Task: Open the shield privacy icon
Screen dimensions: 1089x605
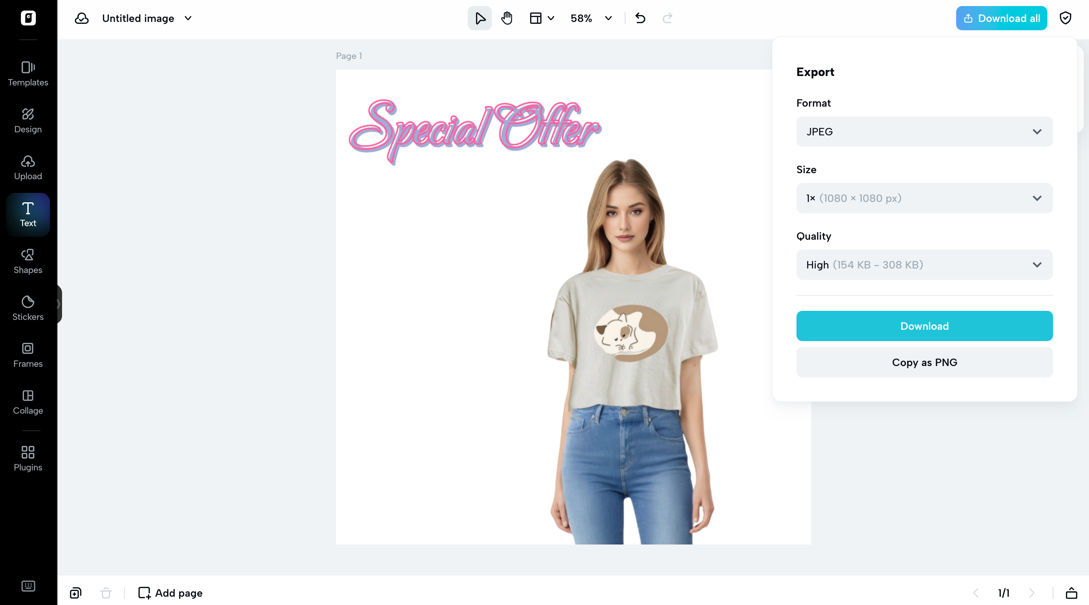Action: [x=1065, y=18]
